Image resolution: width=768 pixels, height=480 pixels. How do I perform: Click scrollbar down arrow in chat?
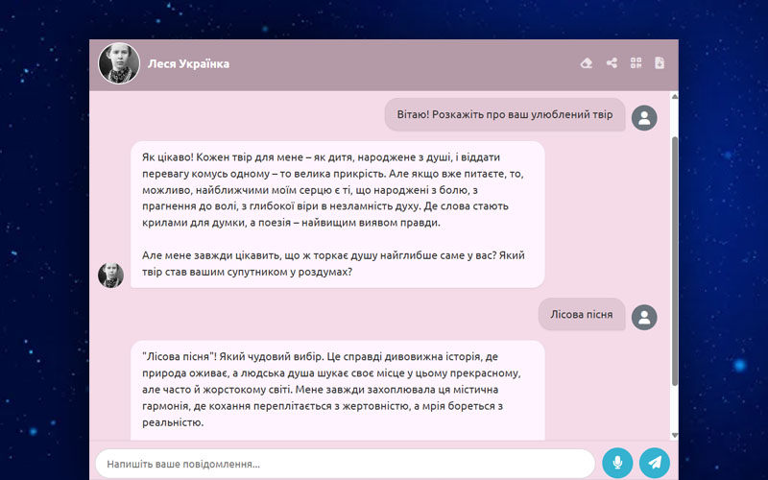pyautogui.click(x=675, y=435)
